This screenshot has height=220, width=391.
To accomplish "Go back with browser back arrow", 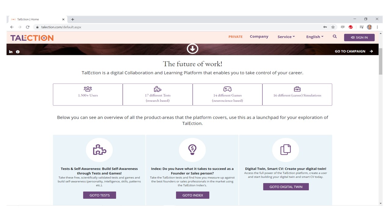I will point(12,27).
